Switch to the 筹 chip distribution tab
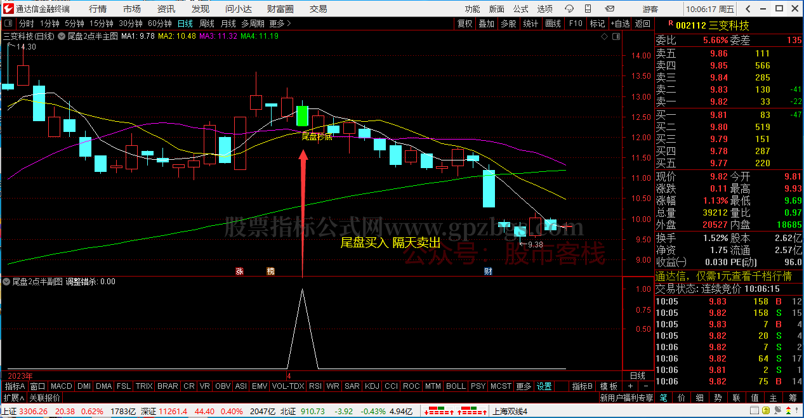 [x=793, y=398]
